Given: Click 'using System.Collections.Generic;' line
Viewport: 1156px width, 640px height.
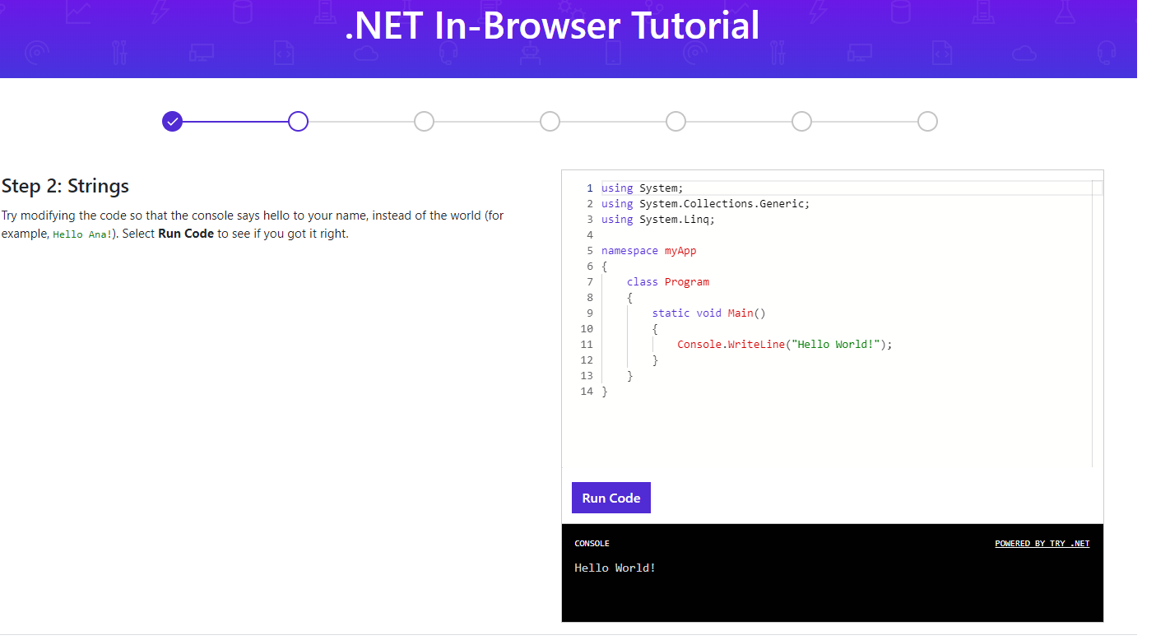Looking at the screenshot, I should click(705, 204).
